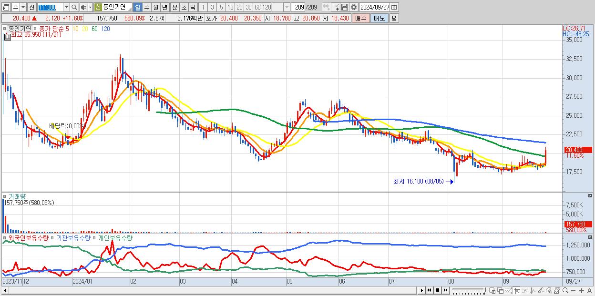Select the weekly (주) chart period
Screen dimensions: 595x296
pos(146,7)
